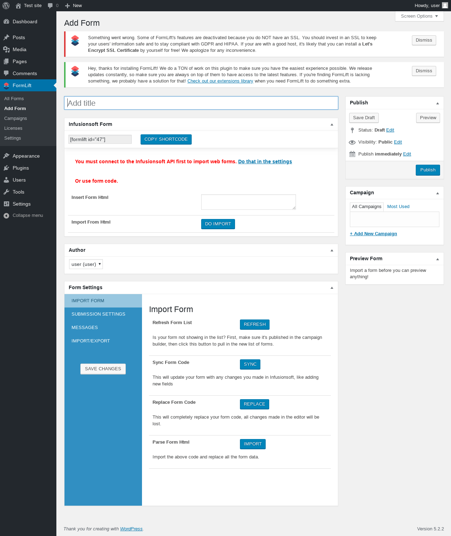This screenshot has width=451, height=536.
Task: Open the Import/Export tab
Action: pos(103,341)
